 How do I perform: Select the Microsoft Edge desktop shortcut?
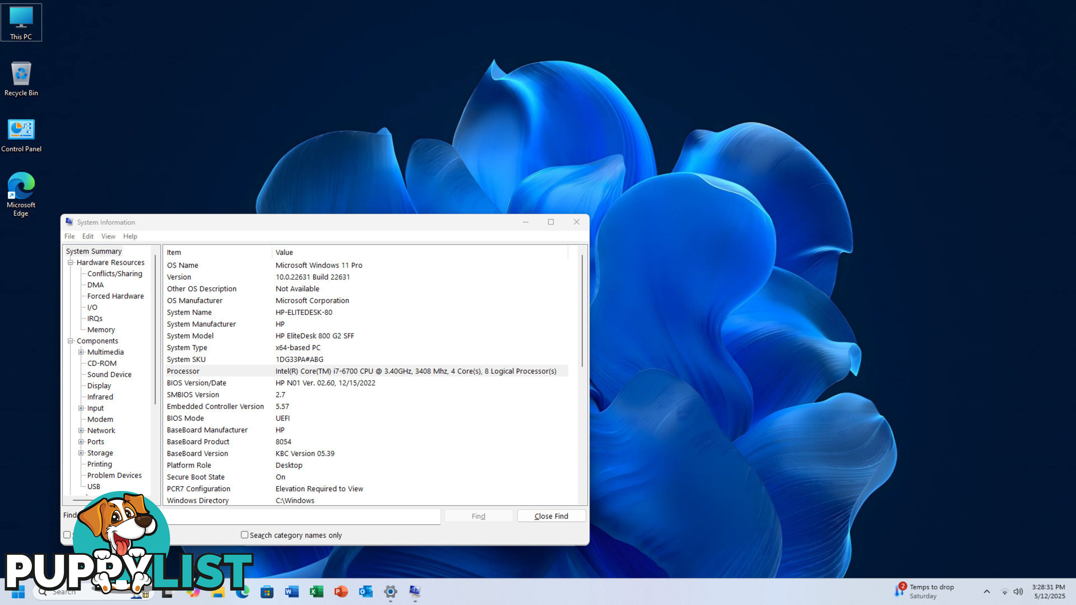coord(21,194)
